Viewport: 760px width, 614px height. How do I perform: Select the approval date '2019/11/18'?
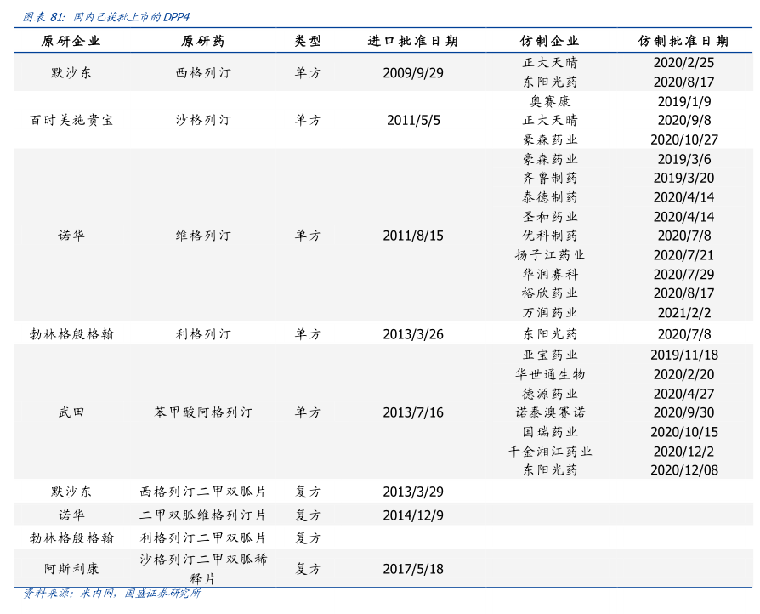click(x=683, y=355)
